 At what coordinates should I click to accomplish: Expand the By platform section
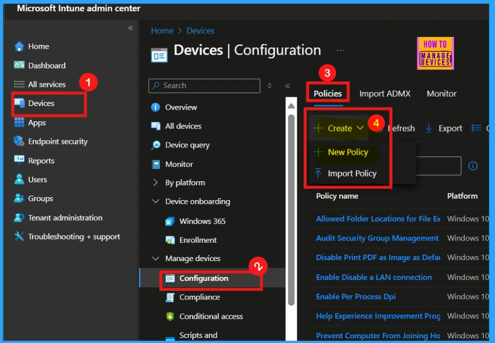(155, 183)
